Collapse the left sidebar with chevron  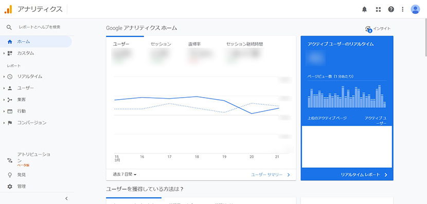click(66, 198)
